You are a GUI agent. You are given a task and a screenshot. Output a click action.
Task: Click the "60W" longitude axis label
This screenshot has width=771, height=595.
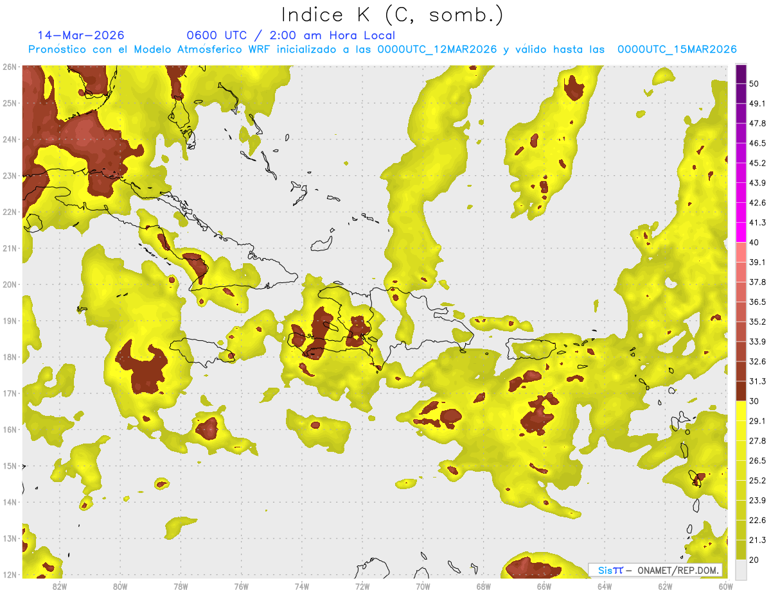point(725,587)
